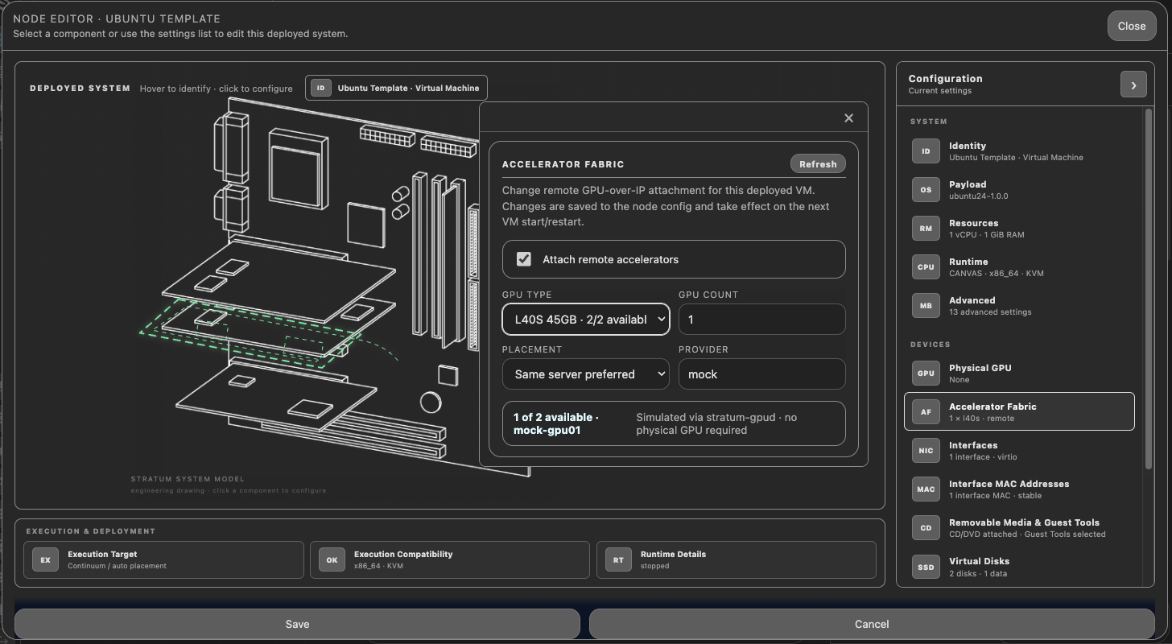Click the NIC icon beside Interfaces

[926, 451]
